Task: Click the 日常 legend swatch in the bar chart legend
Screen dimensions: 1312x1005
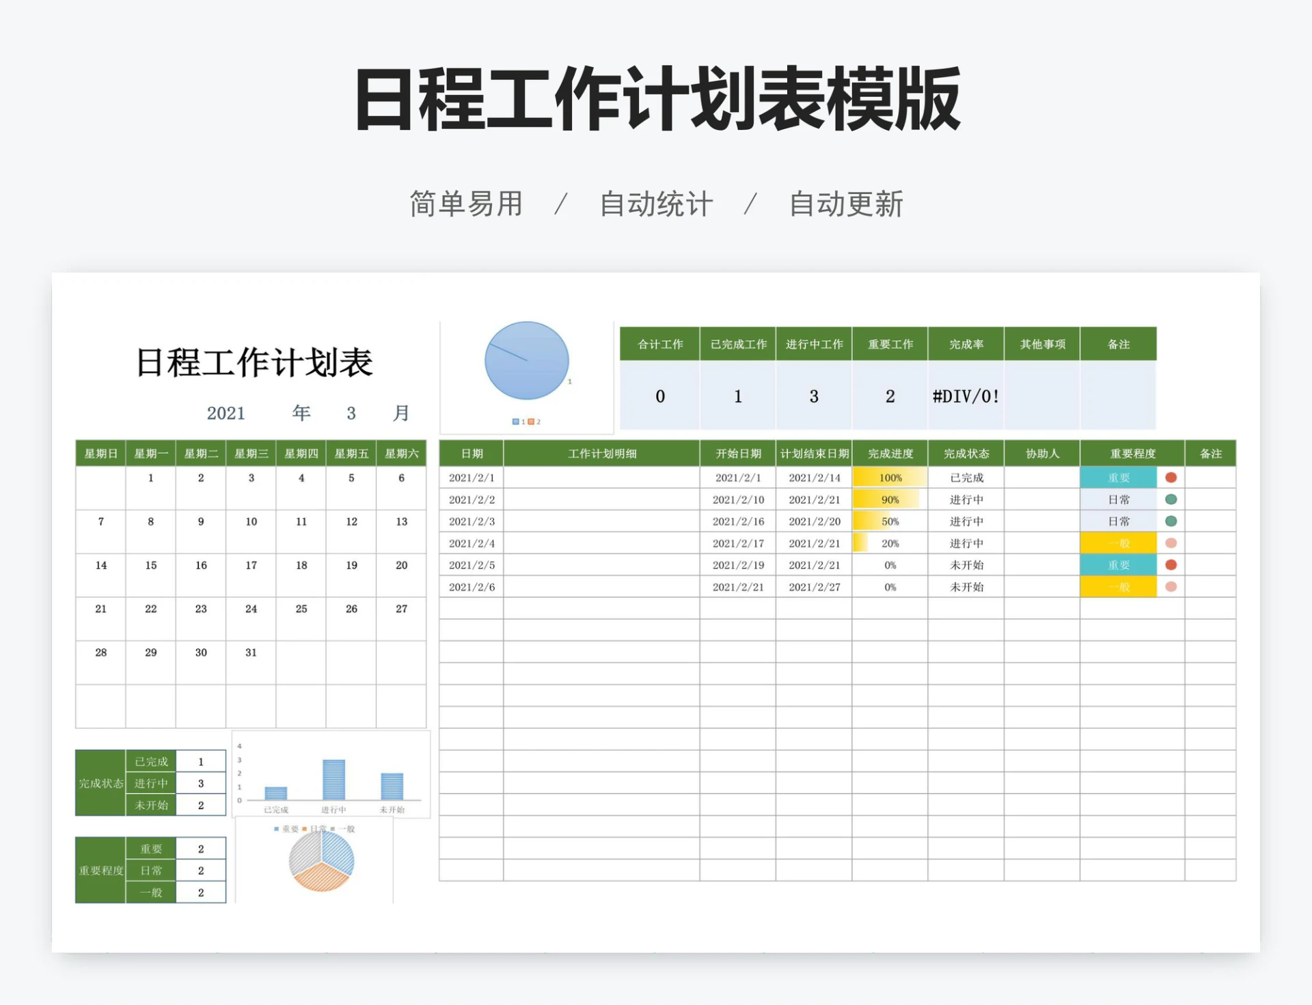Action: pos(305,829)
